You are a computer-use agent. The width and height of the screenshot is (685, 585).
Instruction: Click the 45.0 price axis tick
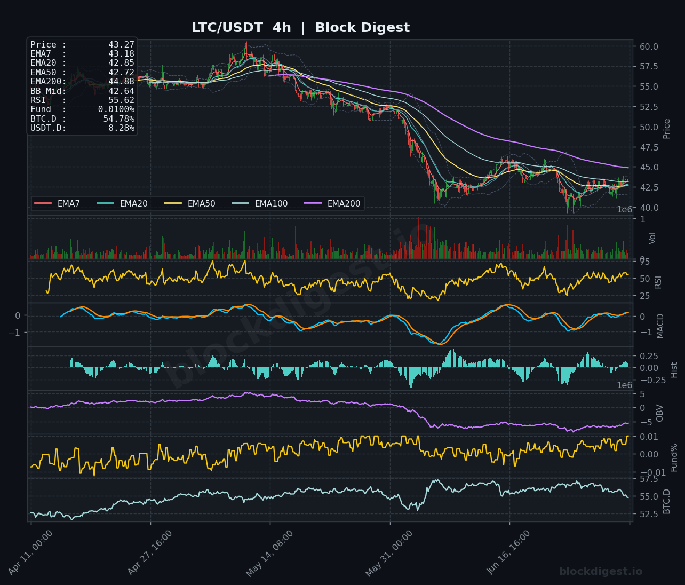pyautogui.click(x=649, y=167)
